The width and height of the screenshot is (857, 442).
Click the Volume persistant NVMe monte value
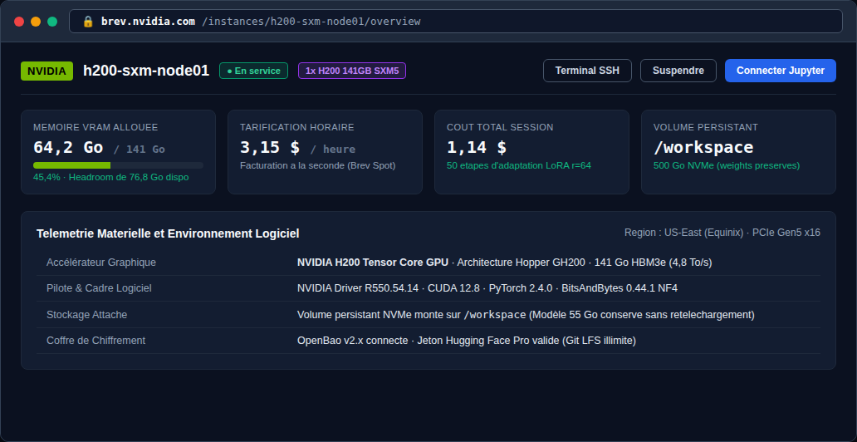point(526,315)
